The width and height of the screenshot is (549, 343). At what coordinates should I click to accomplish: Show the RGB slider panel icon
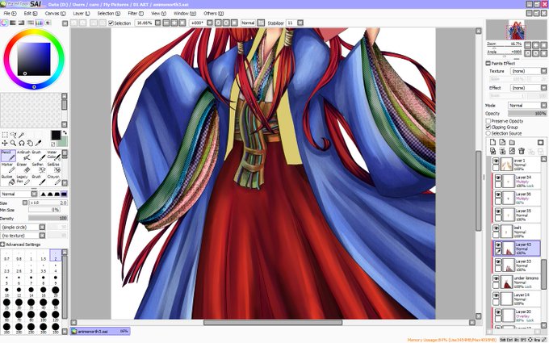[x=13, y=23]
